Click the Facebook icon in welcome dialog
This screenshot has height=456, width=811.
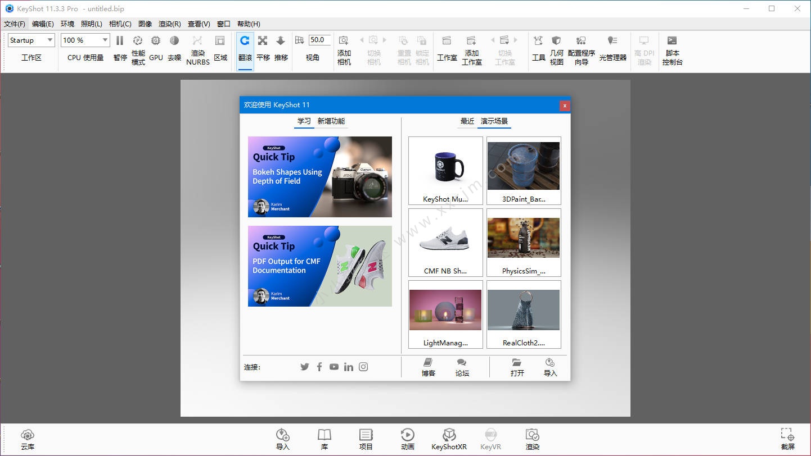[319, 367]
